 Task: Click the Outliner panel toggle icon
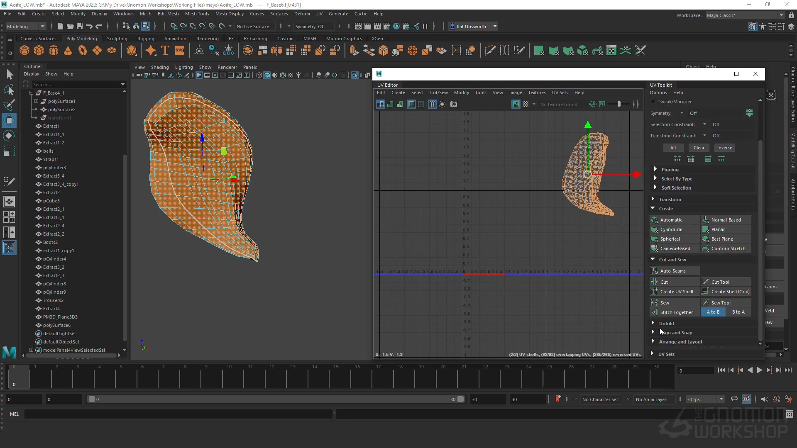9,248
